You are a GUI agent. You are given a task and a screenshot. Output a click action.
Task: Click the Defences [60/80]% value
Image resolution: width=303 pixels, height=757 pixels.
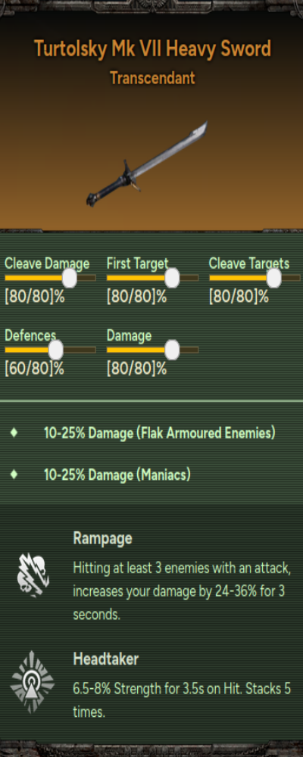(34, 369)
